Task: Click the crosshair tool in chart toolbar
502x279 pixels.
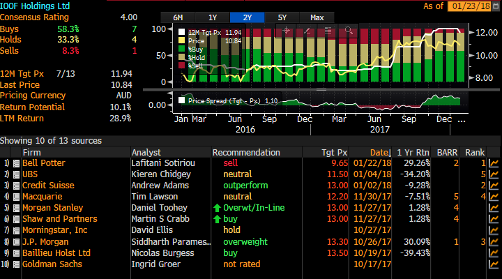Action: point(286,31)
